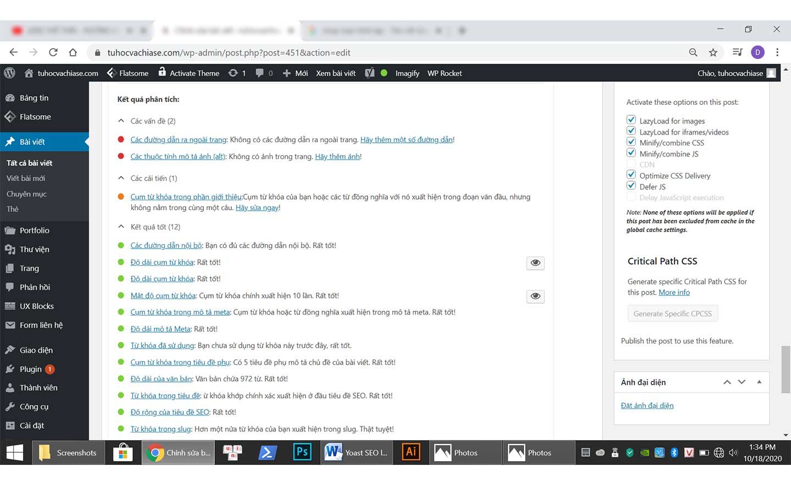
Task: Reload the page using browser refresh icon
Action: (x=53, y=53)
